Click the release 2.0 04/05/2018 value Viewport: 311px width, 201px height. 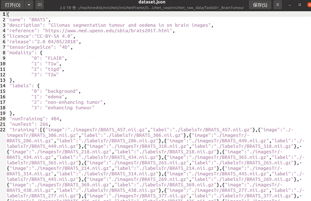pos(56,42)
